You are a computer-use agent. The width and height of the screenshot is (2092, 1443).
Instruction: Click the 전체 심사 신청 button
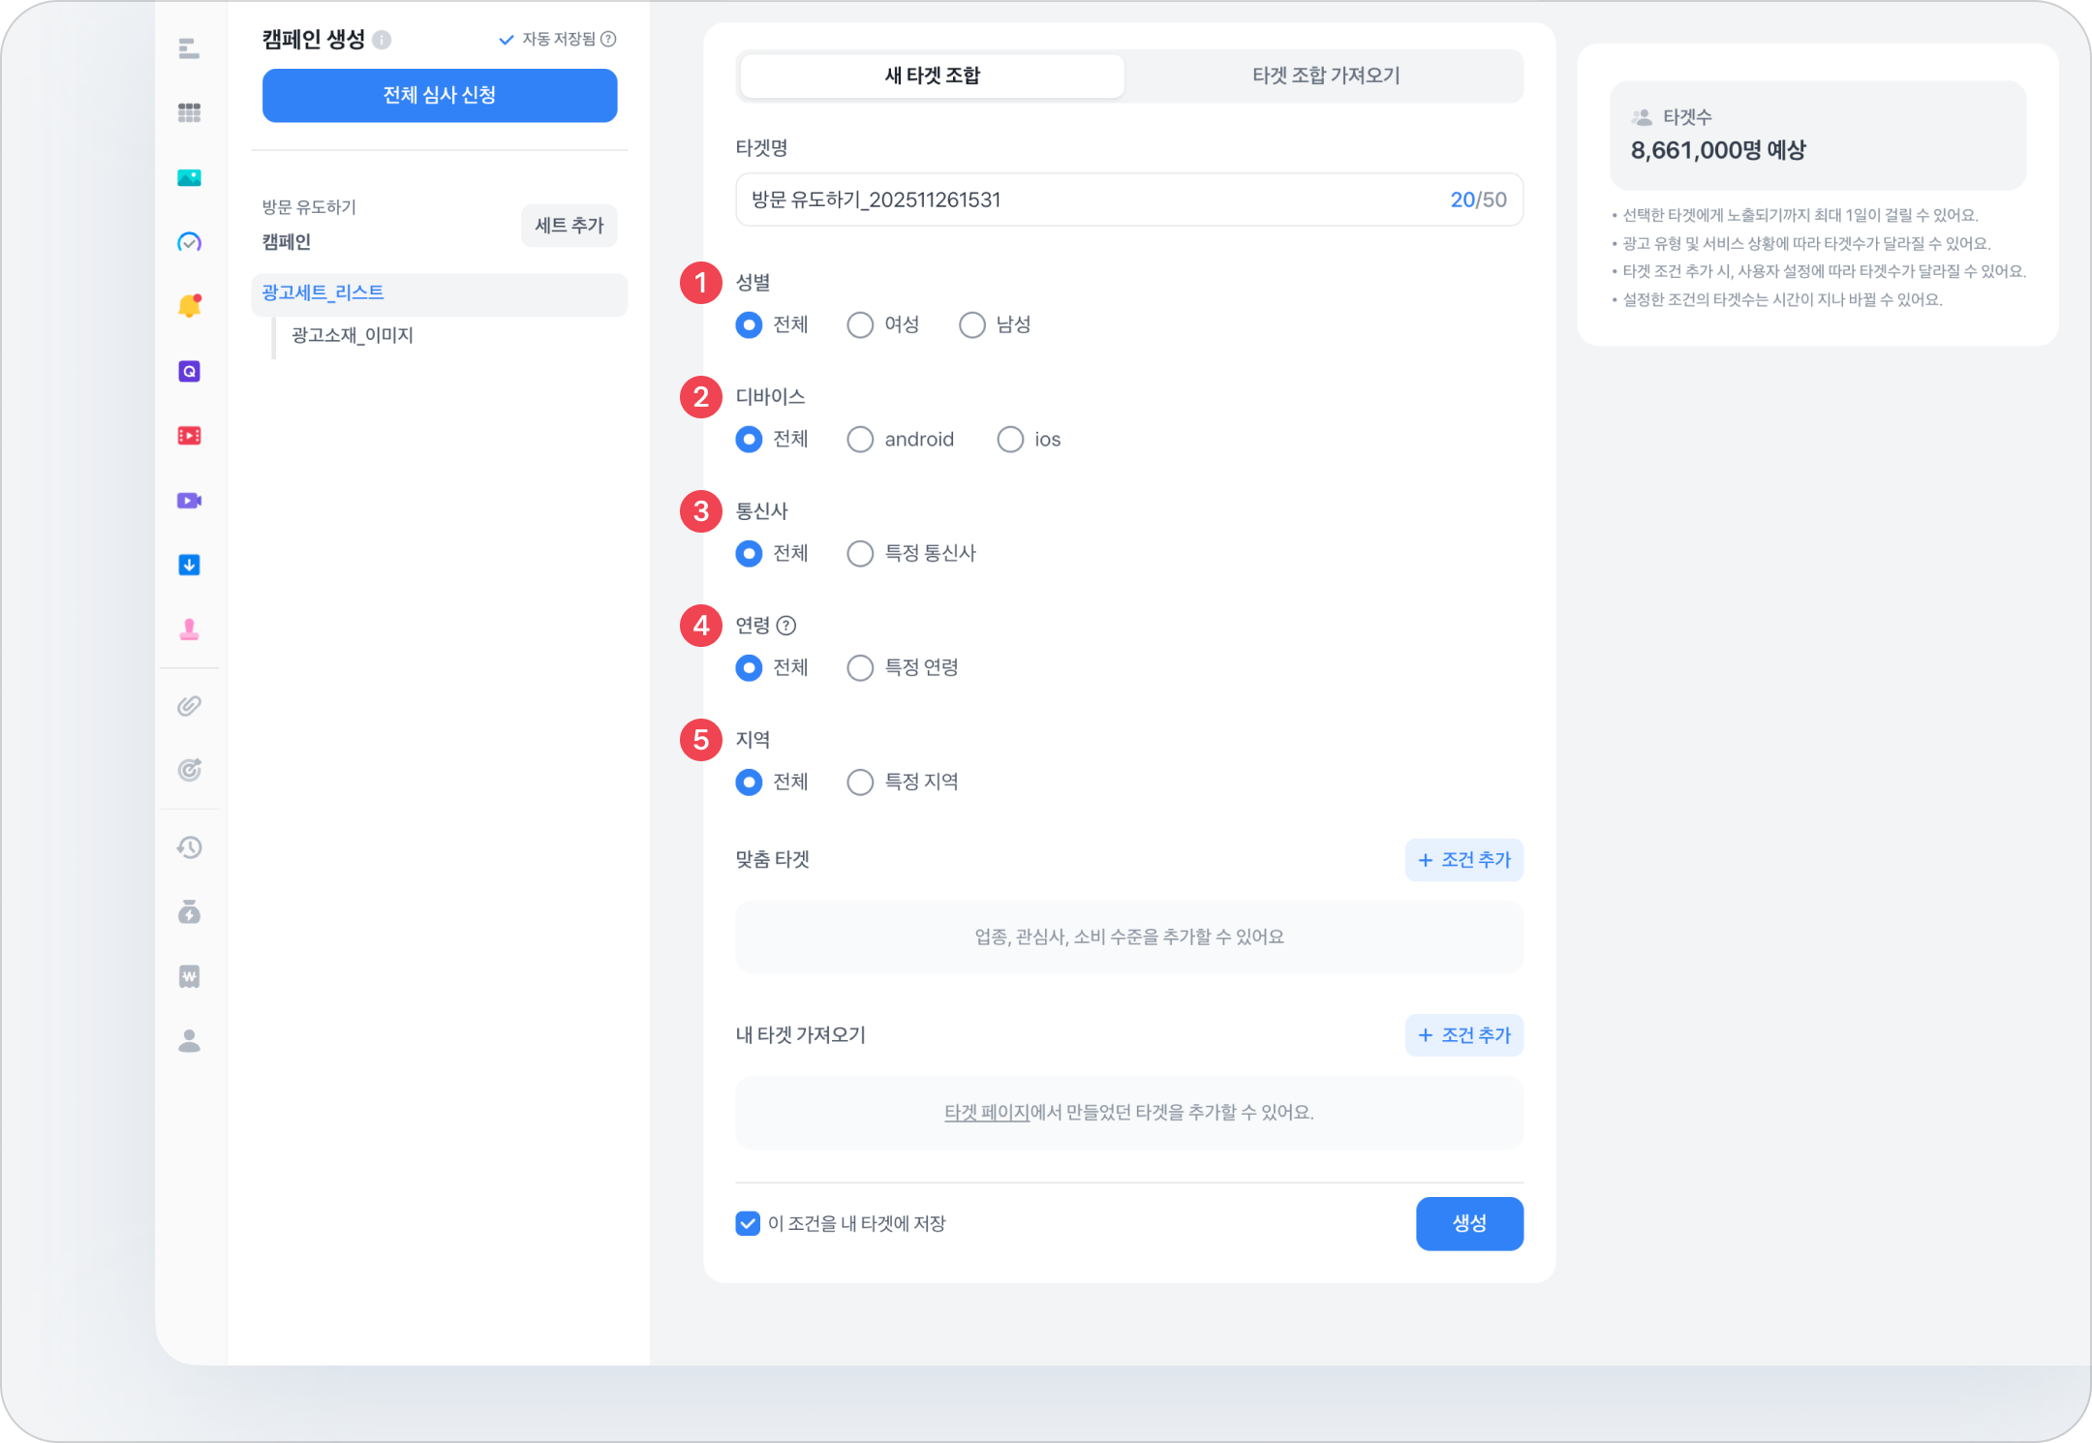click(440, 96)
